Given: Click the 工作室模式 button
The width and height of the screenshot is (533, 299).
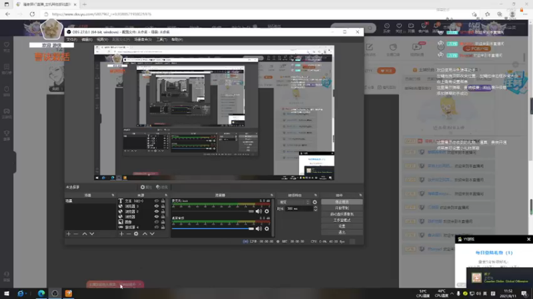Looking at the screenshot, I should pyautogui.click(x=342, y=221).
